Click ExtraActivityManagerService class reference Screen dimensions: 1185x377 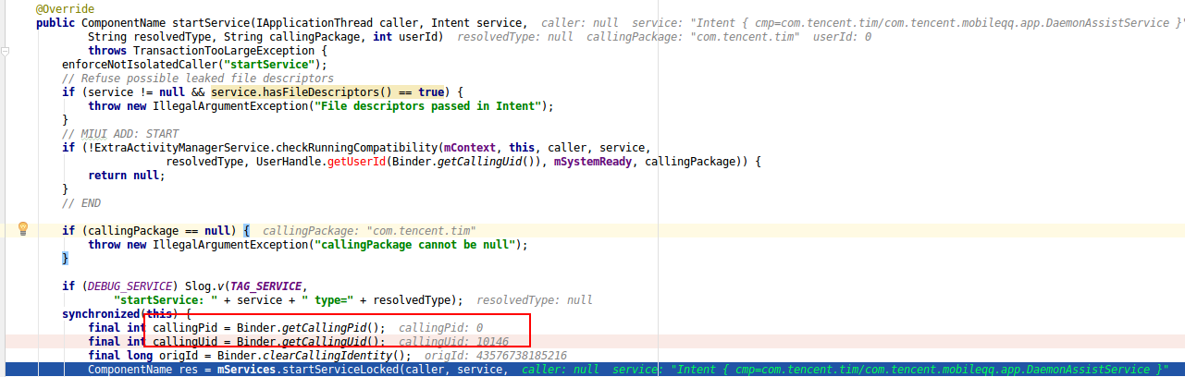(181, 148)
